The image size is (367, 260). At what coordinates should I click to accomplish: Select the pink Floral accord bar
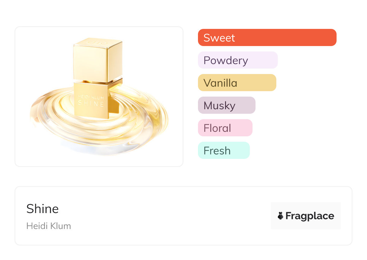point(225,128)
